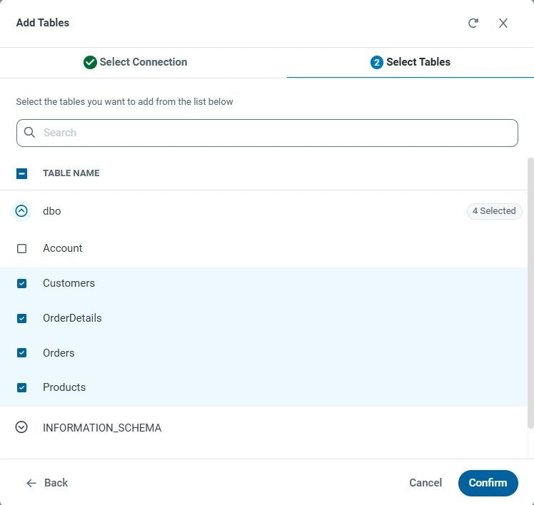
Task: Uncheck the Customers table checkbox
Action: click(22, 283)
